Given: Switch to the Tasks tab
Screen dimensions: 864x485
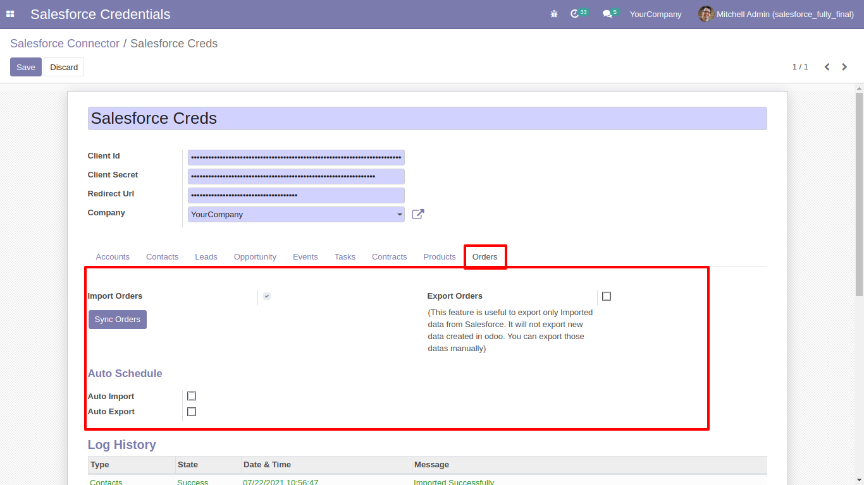Looking at the screenshot, I should pyautogui.click(x=345, y=257).
